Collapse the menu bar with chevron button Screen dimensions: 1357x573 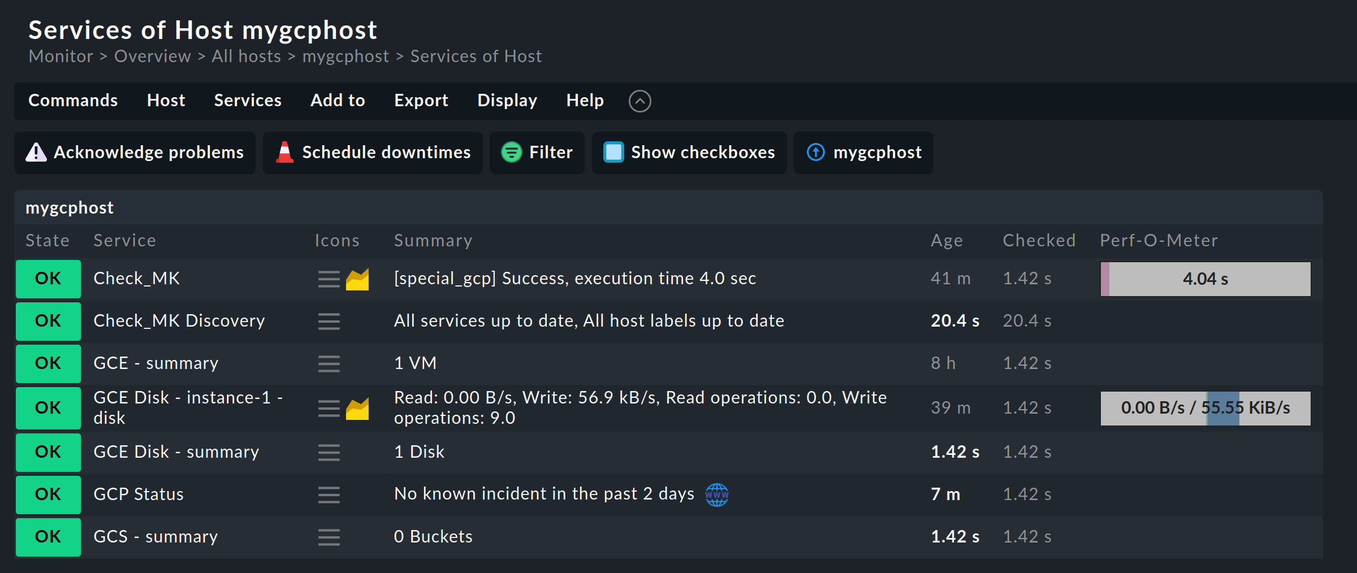tap(639, 101)
